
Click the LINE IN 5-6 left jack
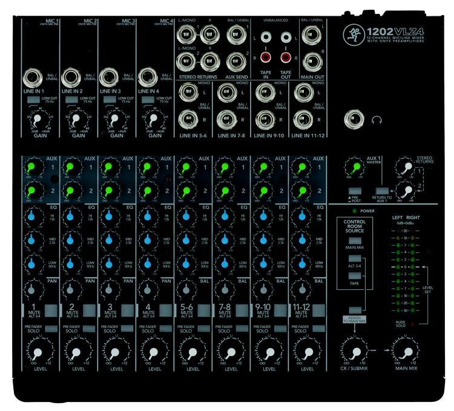(188, 92)
